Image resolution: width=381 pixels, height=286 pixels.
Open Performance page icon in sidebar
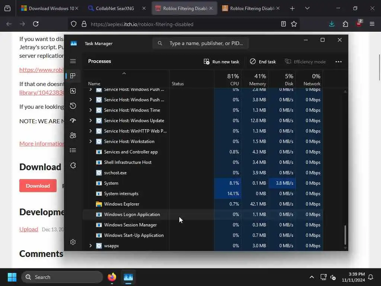click(x=73, y=91)
